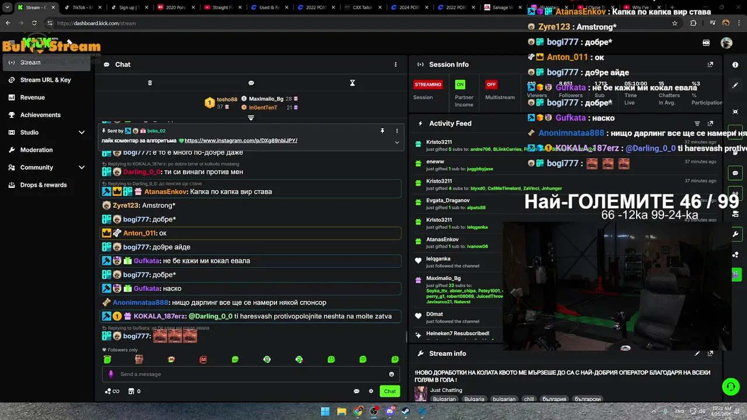
Task: Click the chill stream tag
Action: coord(529,400)
